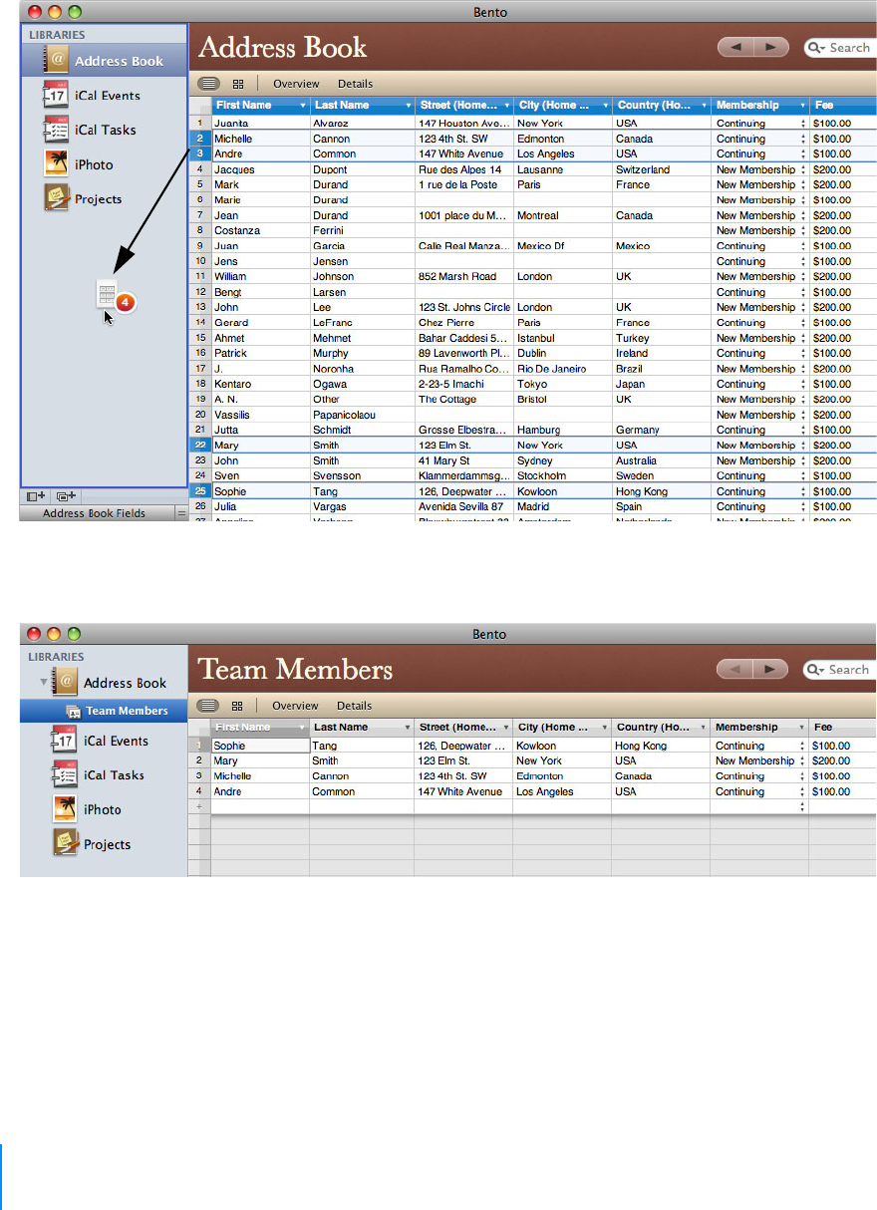Viewport: 877px width, 1210px height.
Task: Switch to grid view icon in Team Members window
Action: click(237, 706)
